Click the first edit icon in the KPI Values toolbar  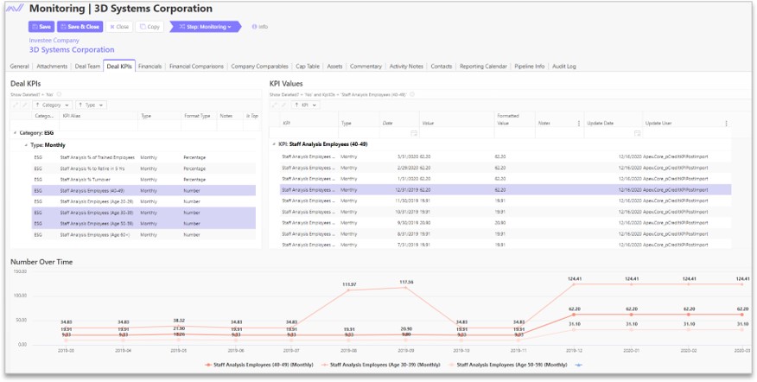click(275, 105)
